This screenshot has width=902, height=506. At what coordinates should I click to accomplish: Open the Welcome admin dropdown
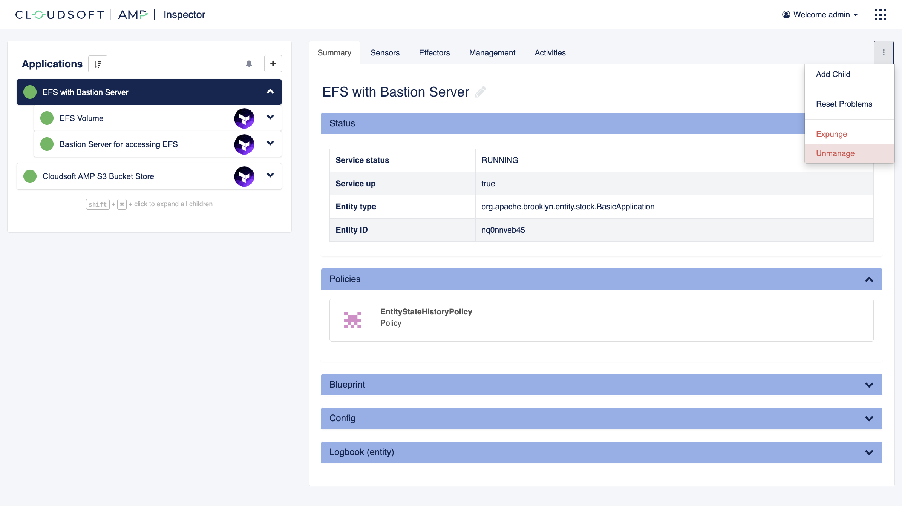point(820,15)
